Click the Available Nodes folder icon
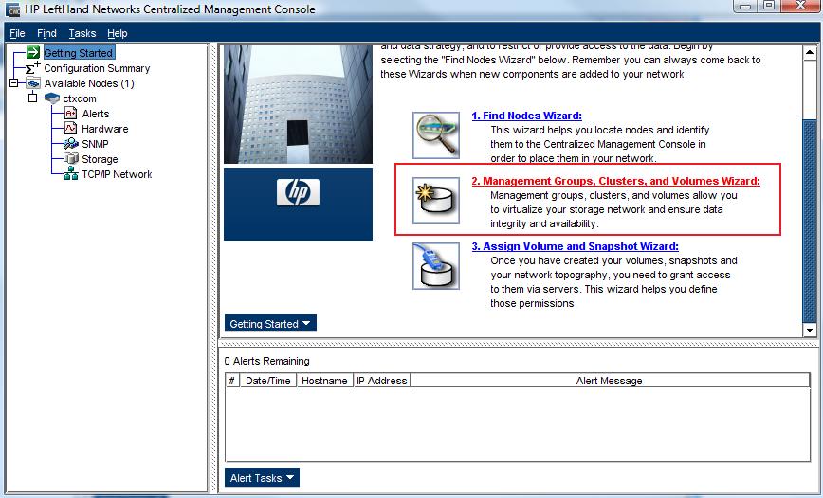 (x=33, y=82)
